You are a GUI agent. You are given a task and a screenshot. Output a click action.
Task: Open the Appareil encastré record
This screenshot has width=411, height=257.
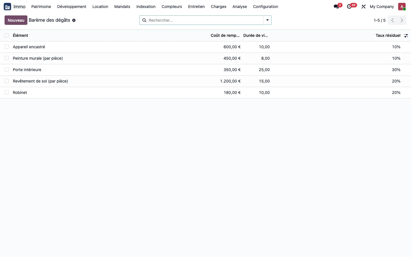(29, 47)
